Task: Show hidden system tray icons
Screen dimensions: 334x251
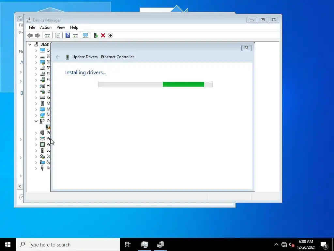Action: click(x=276, y=244)
